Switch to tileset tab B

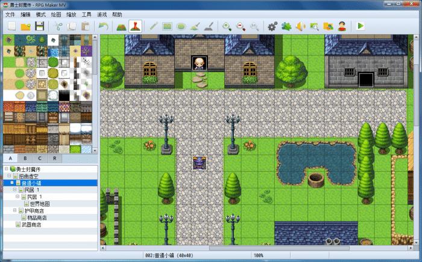25,158
